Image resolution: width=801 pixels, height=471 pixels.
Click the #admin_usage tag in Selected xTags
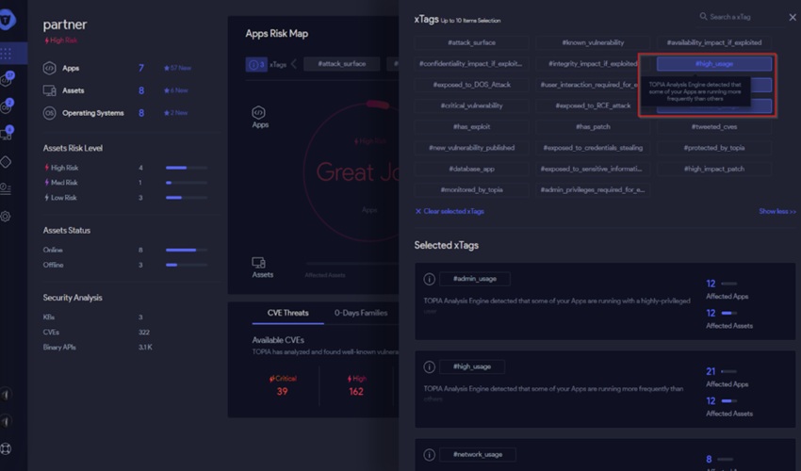(474, 279)
